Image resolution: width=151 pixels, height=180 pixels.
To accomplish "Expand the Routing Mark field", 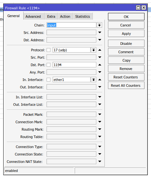I will click(x=100, y=129).
